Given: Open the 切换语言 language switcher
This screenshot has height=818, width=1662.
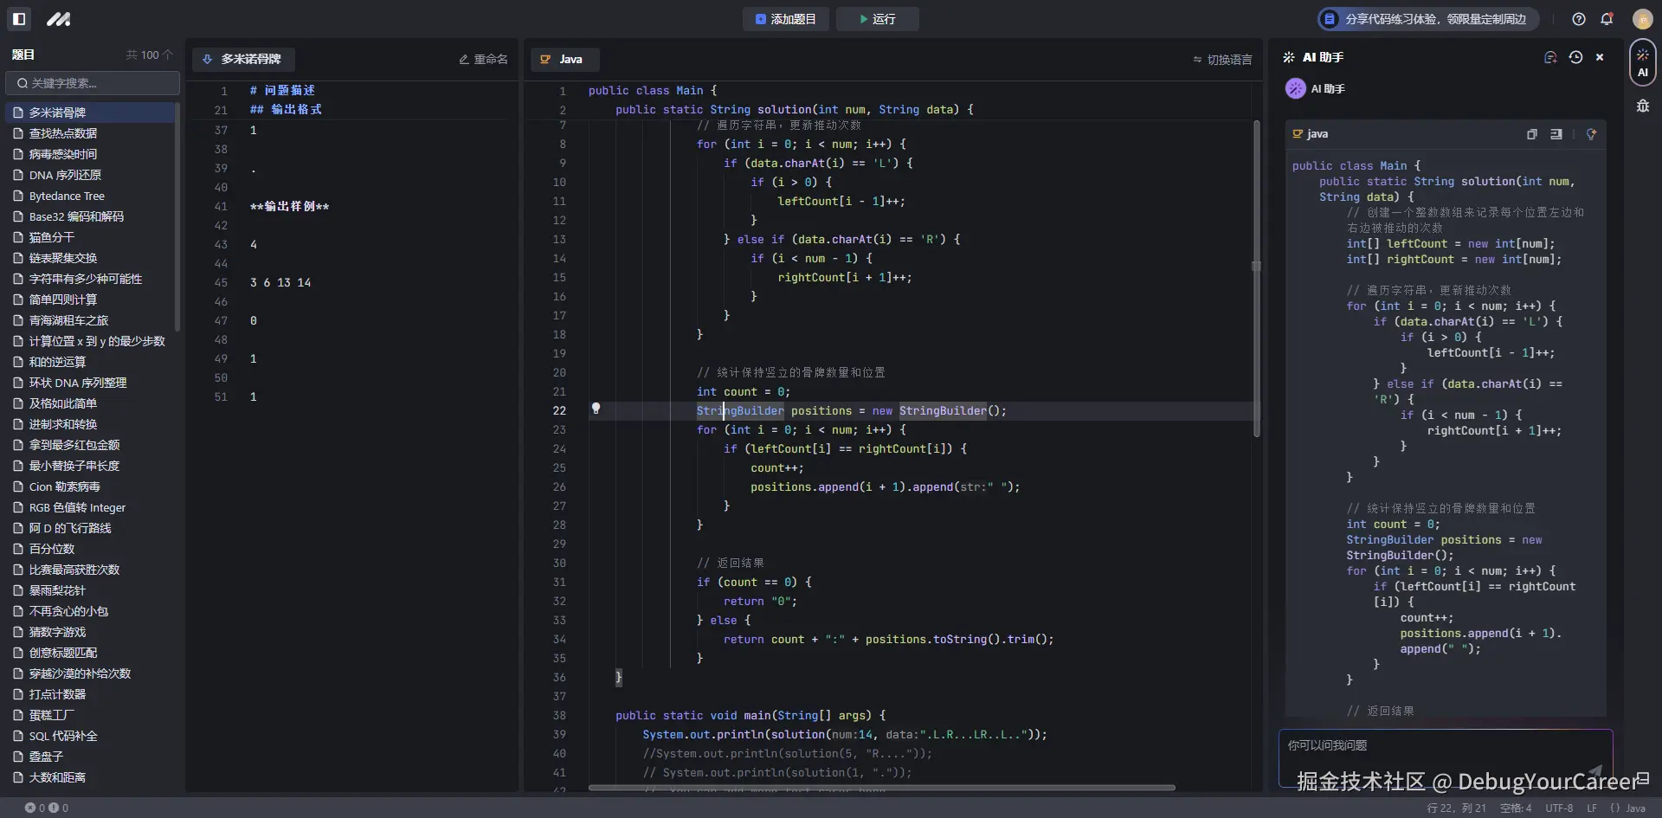Looking at the screenshot, I should pyautogui.click(x=1222, y=60).
